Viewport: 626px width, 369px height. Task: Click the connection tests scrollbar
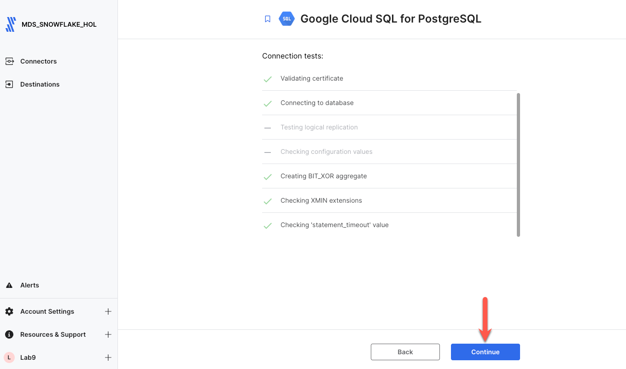coord(519,164)
